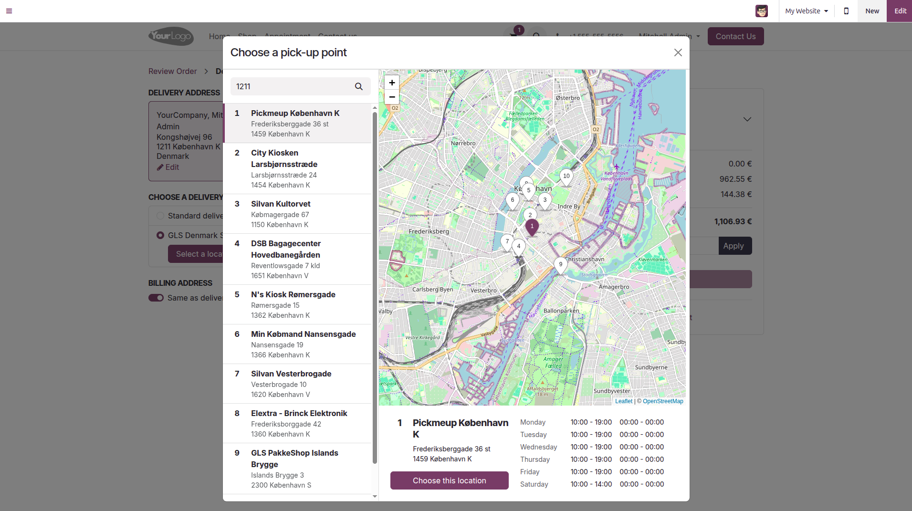Select map marker number 7
912x511 pixels.
507,242
